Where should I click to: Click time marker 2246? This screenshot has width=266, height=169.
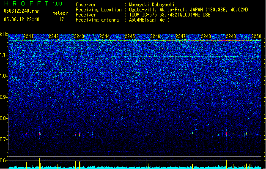[x=155, y=36]
